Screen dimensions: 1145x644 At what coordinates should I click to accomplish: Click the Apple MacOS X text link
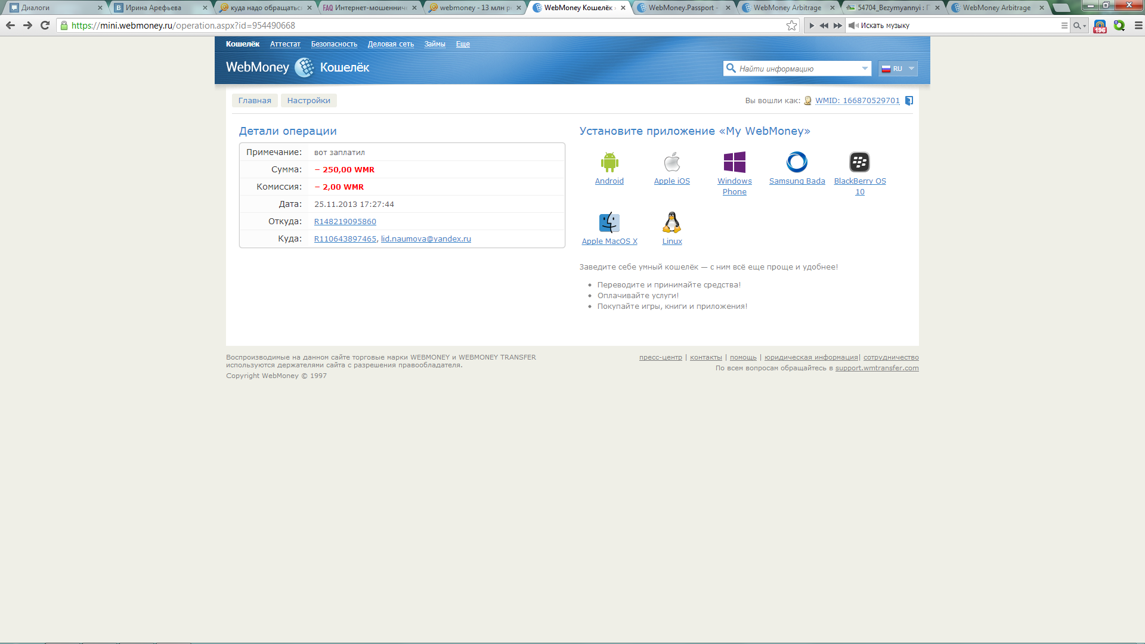[x=609, y=241]
